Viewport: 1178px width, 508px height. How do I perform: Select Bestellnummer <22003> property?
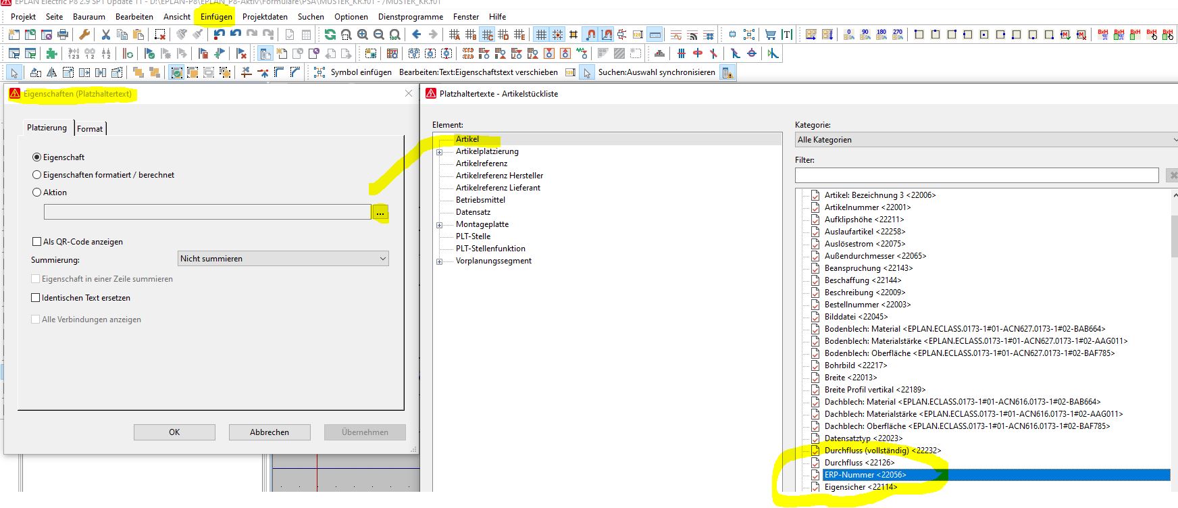pos(867,305)
